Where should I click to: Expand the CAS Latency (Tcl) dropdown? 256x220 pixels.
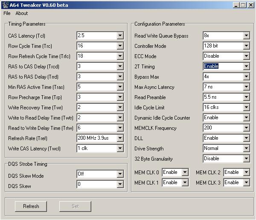(x=120, y=35)
